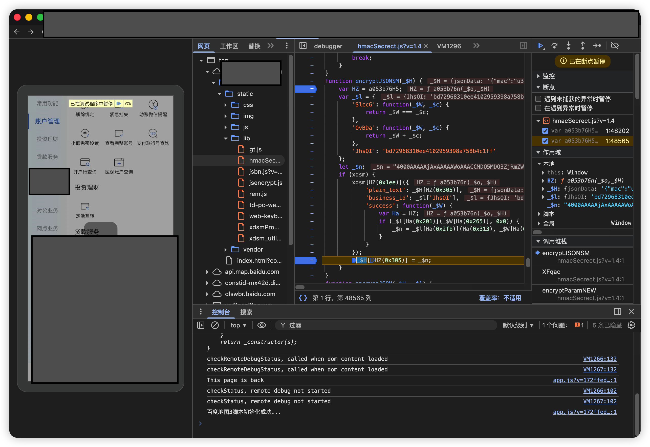Open the VM1266:132 source link
The image size is (650, 447).
600,359
